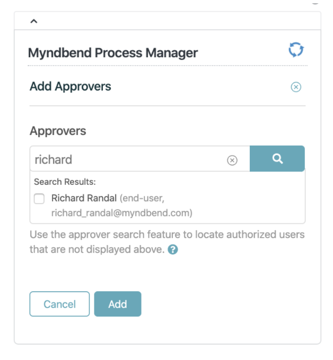Viewport: 333px width, 360px height.
Task: Click the Search Results label
Action: pyautogui.click(x=65, y=182)
